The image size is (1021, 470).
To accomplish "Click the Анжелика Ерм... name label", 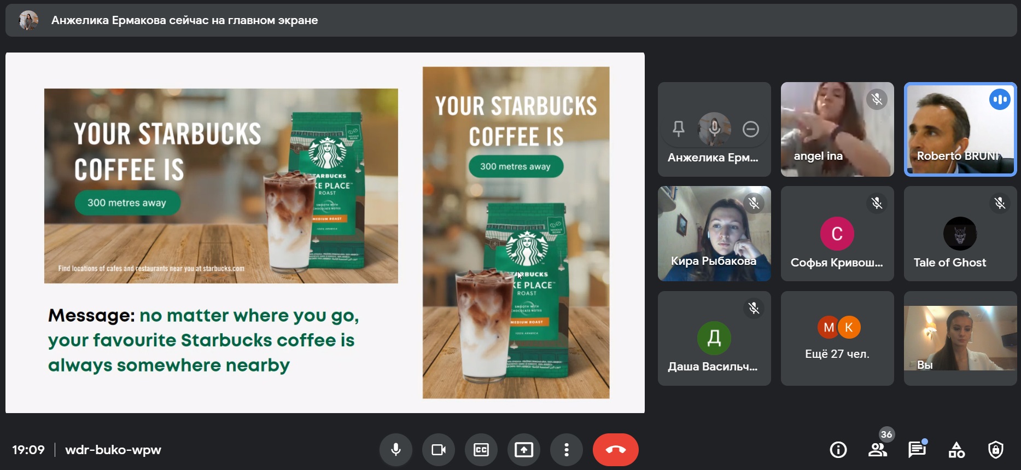I will point(713,158).
